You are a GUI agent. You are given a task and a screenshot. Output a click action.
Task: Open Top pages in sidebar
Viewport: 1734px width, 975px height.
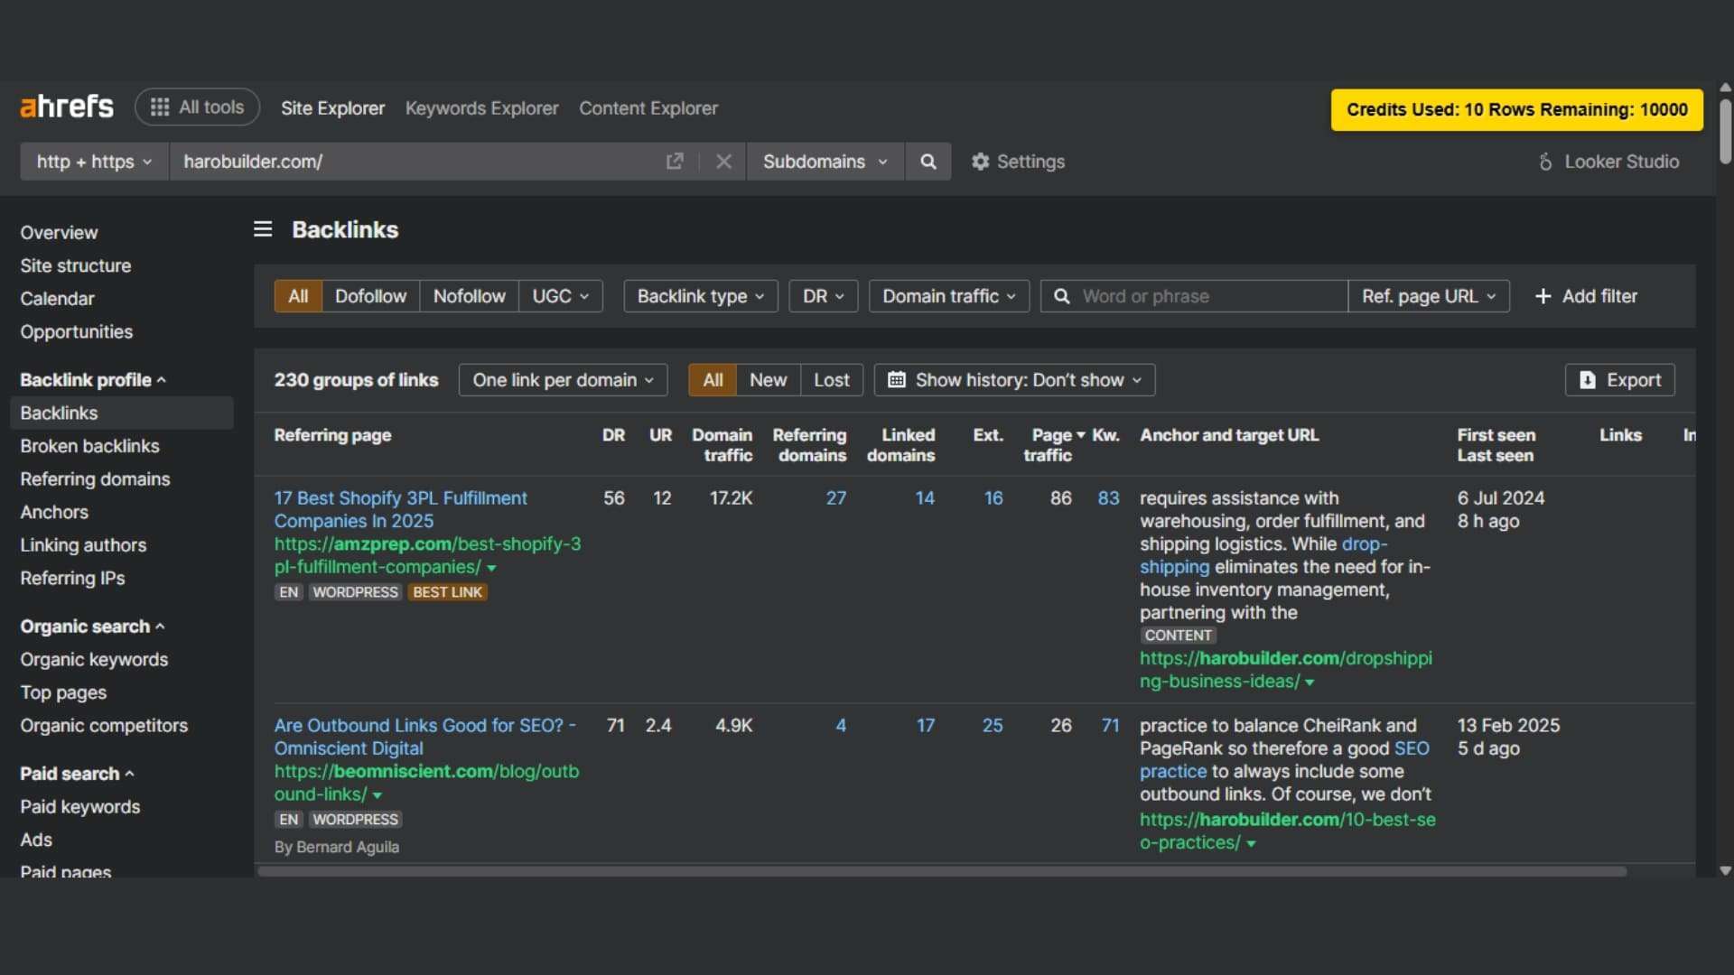pyautogui.click(x=63, y=692)
